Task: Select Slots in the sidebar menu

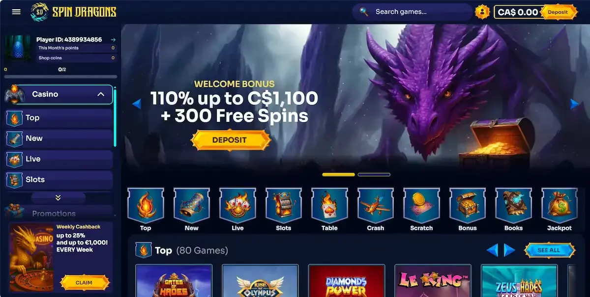Action: (x=59, y=180)
